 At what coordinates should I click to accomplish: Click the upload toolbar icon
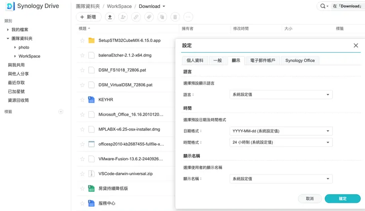click(110, 17)
